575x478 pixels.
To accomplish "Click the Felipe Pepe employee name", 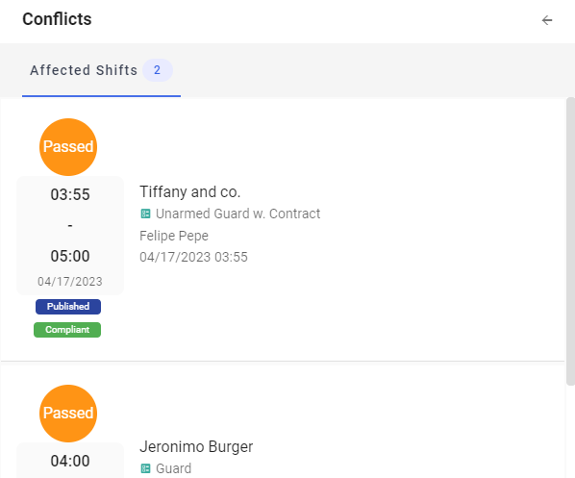I will tap(174, 236).
